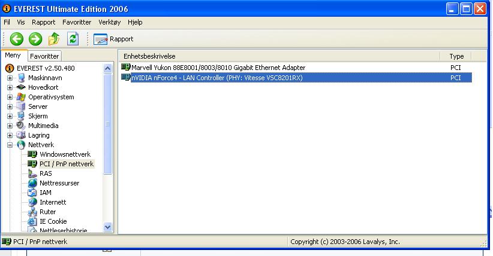Select nVIDIA nForce4 LAN Controller row
493x256 pixels.
[296, 78]
